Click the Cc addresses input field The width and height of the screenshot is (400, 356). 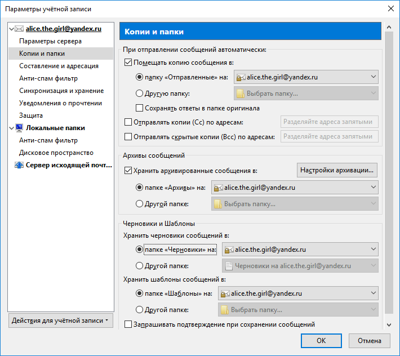tap(330, 122)
